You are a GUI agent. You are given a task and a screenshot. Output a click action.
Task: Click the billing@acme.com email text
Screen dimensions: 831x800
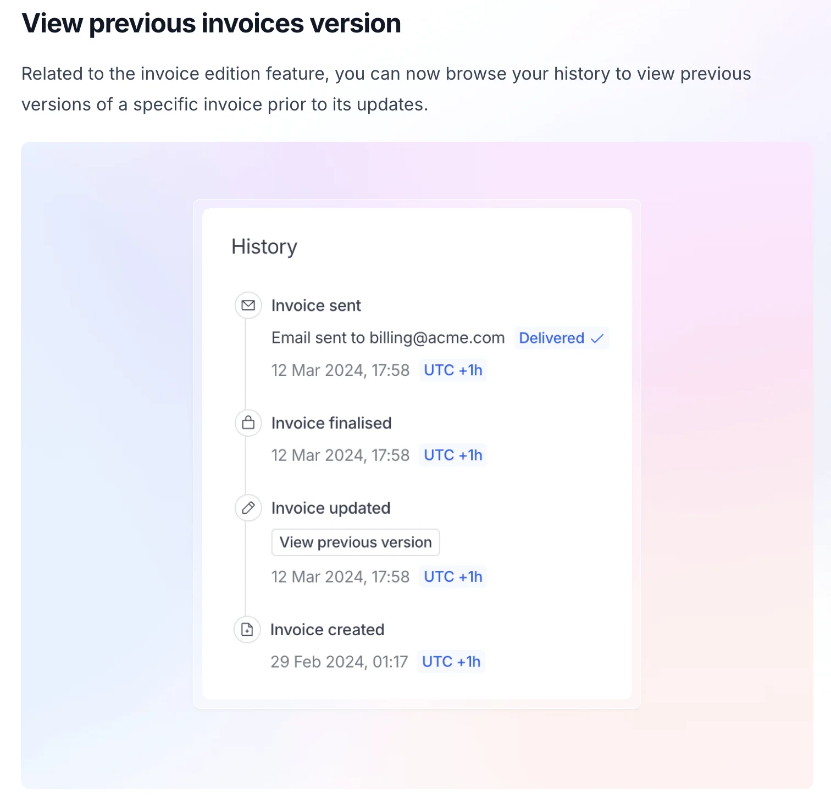tap(437, 338)
